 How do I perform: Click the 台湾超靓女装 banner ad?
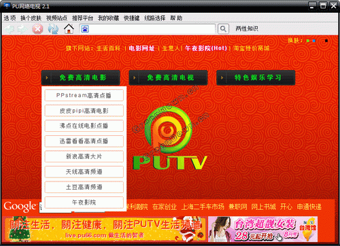(263, 229)
